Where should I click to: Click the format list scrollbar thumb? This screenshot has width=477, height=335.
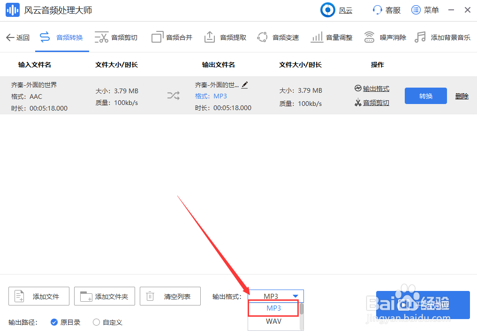click(302, 309)
